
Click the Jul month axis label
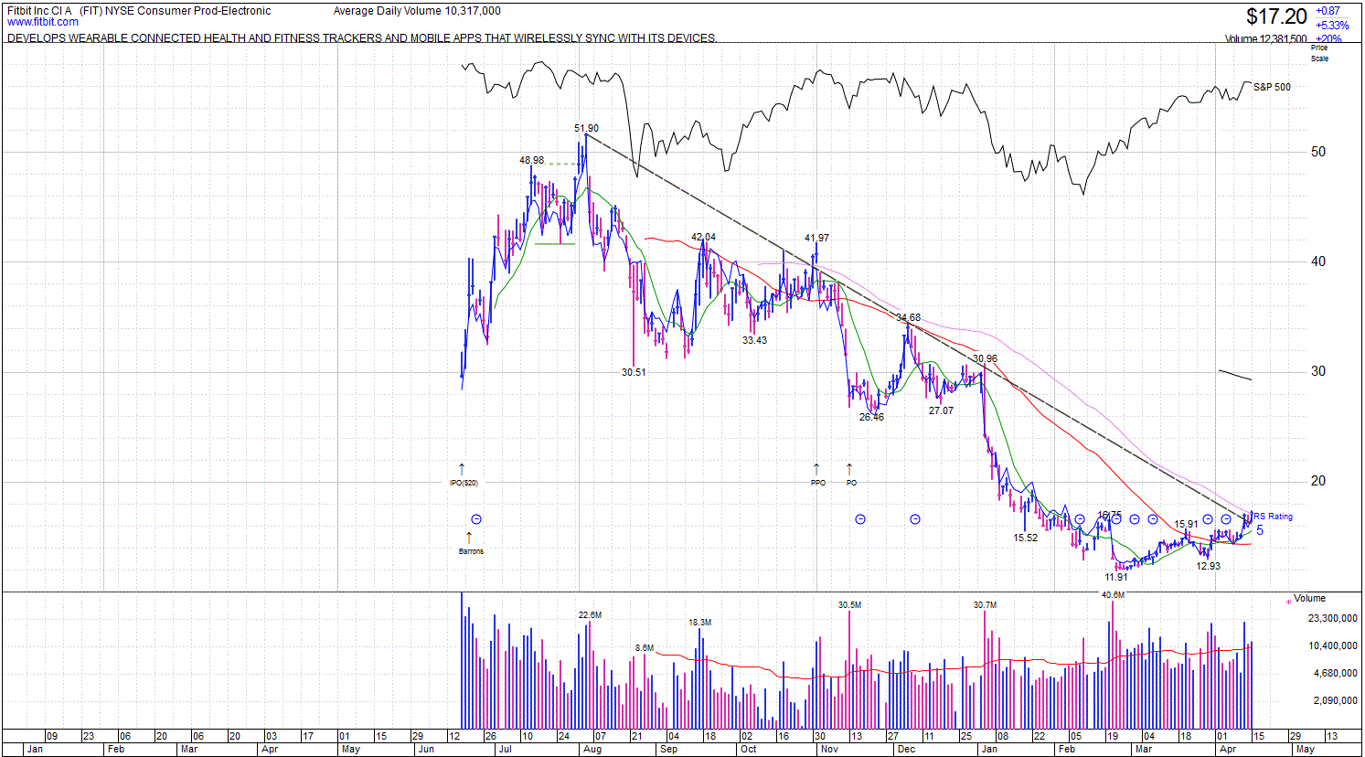click(505, 750)
